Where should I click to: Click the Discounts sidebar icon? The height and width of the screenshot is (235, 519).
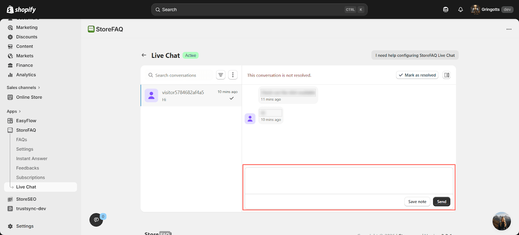pos(10,37)
